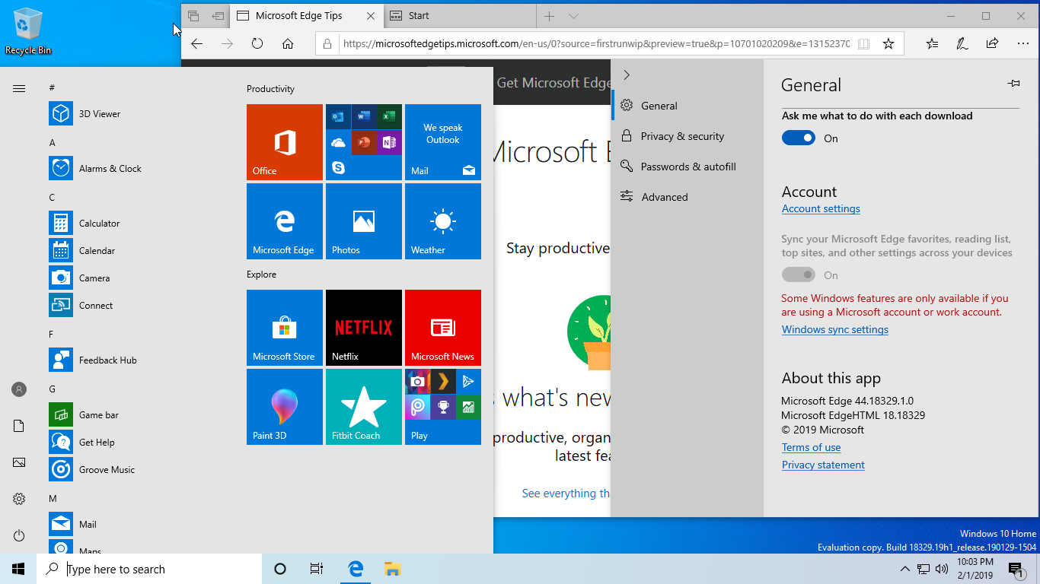
Task: Click the taskbar search box
Action: [149, 569]
